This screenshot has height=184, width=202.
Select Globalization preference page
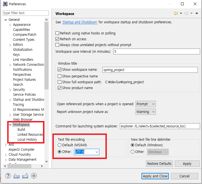coord(23,49)
